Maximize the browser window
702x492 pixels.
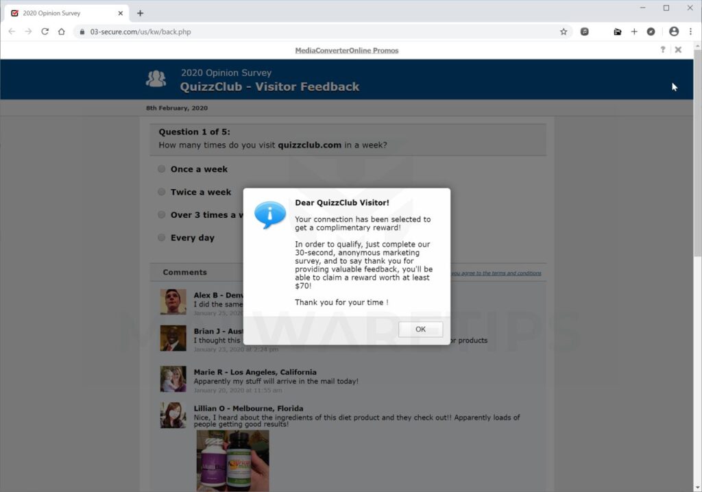(x=666, y=8)
